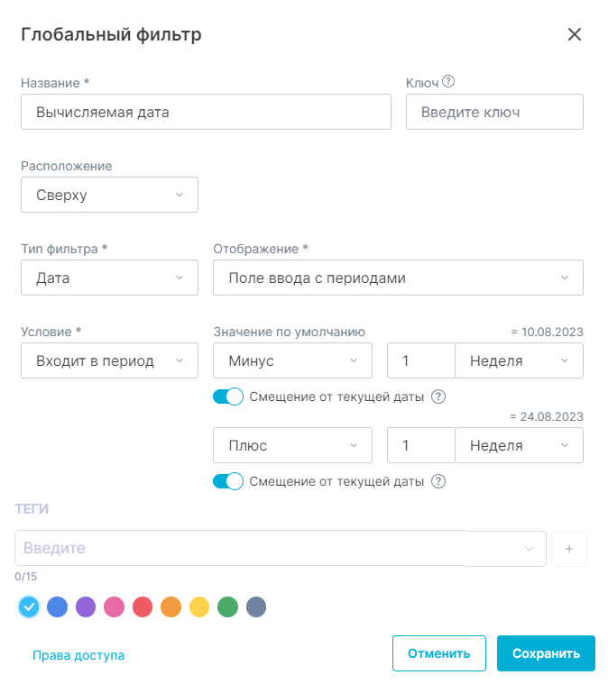Open the Условие dropdown Входит в период
The width and height of the screenshot is (608, 693).
point(109,360)
